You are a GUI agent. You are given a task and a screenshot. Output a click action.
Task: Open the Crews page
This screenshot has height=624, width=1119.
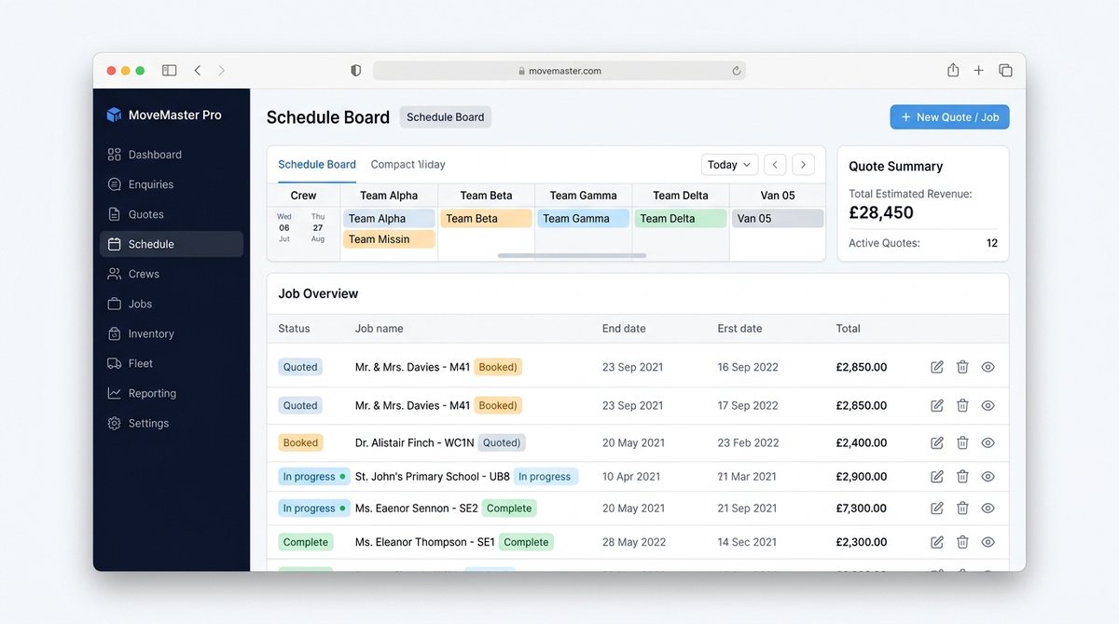click(x=172, y=274)
